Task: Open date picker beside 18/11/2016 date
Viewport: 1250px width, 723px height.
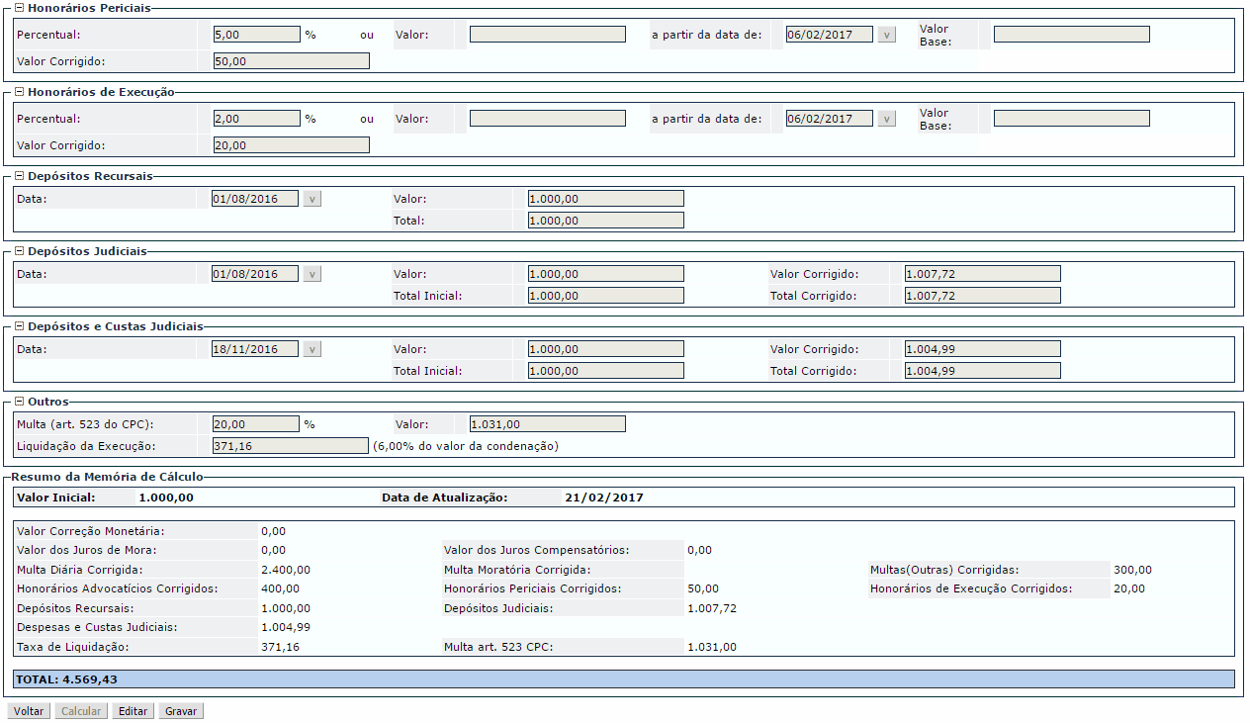Action: (x=312, y=349)
